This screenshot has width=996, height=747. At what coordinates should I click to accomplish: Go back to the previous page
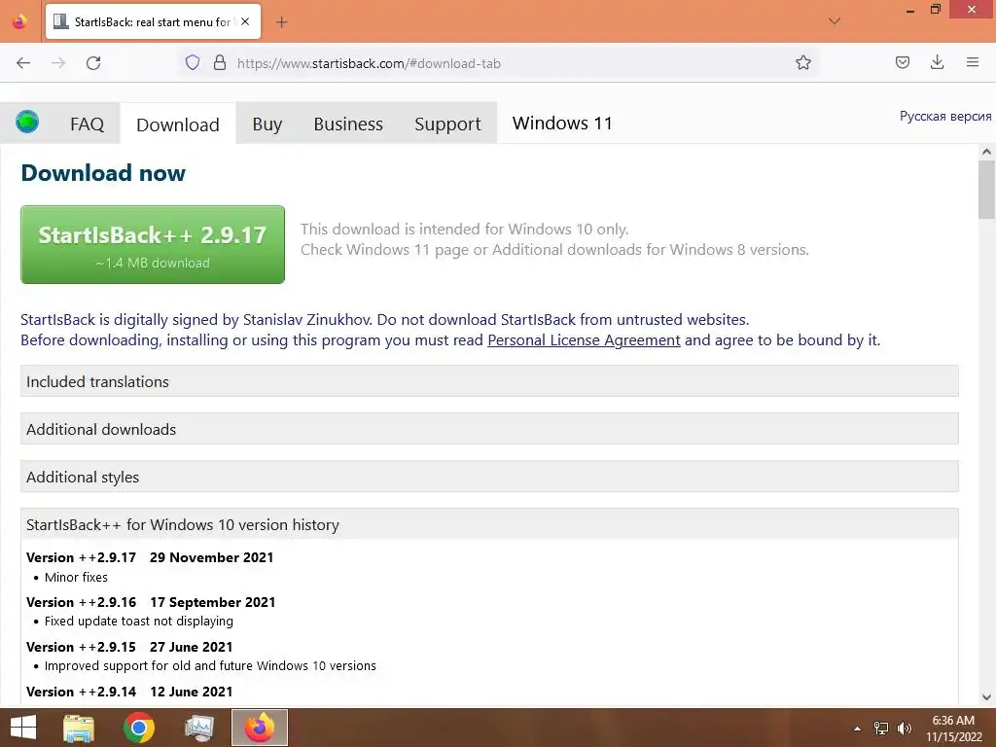pyautogui.click(x=23, y=63)
